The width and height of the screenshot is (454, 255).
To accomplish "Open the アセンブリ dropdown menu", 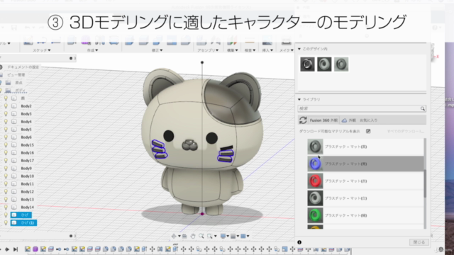I will pyautogui.click(x=208, y=50).
